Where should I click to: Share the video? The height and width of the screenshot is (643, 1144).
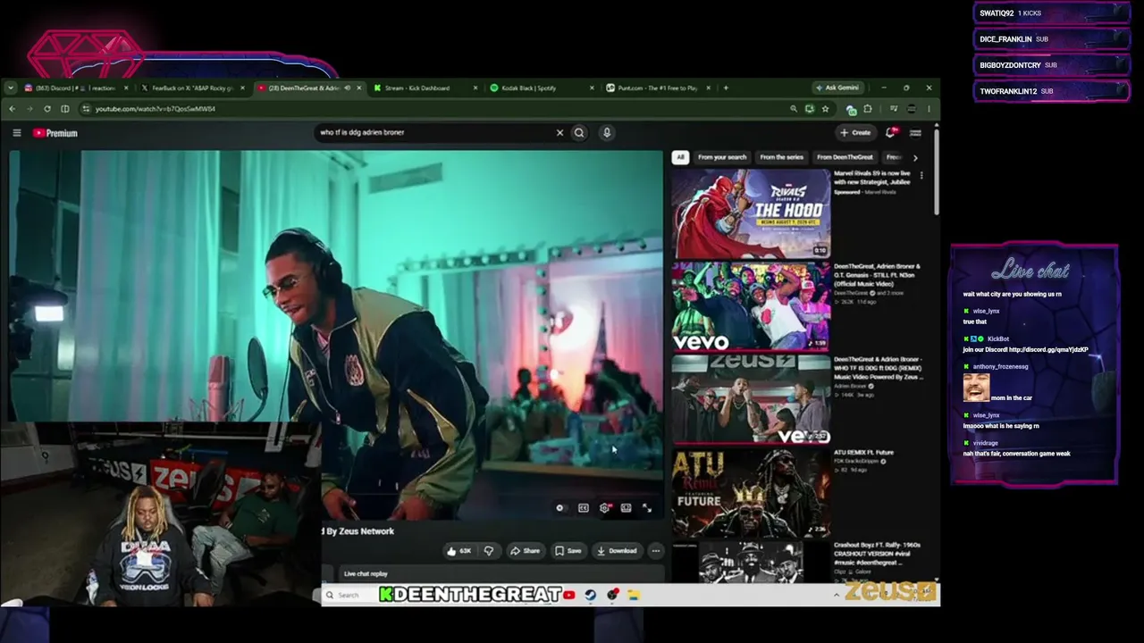tap(526, 551)
